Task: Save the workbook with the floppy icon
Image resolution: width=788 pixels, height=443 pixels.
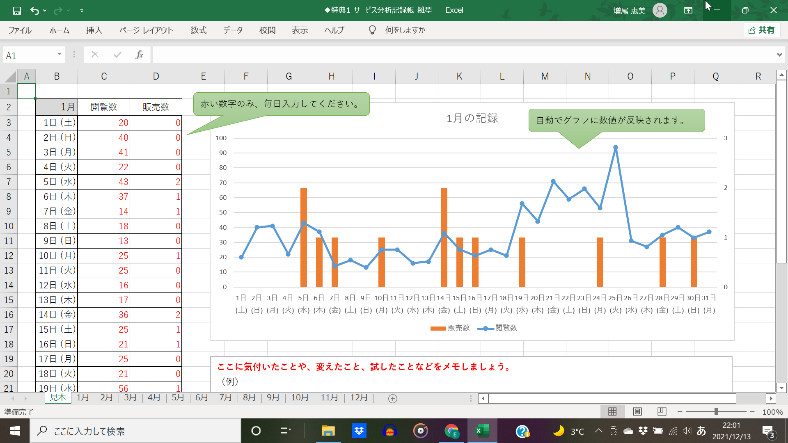Action: (x=17, y=11)
